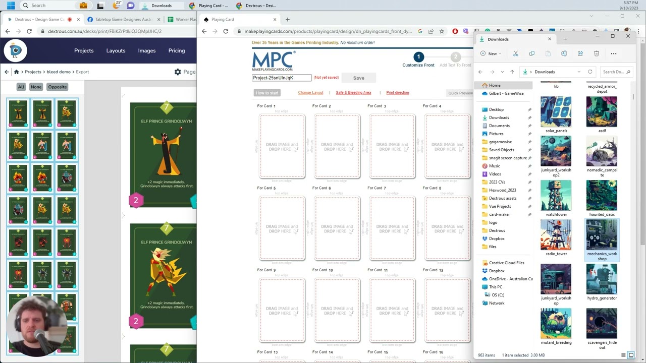Click the How to start button
Viewport: 646px width, 363px height.
coord(267,93)
